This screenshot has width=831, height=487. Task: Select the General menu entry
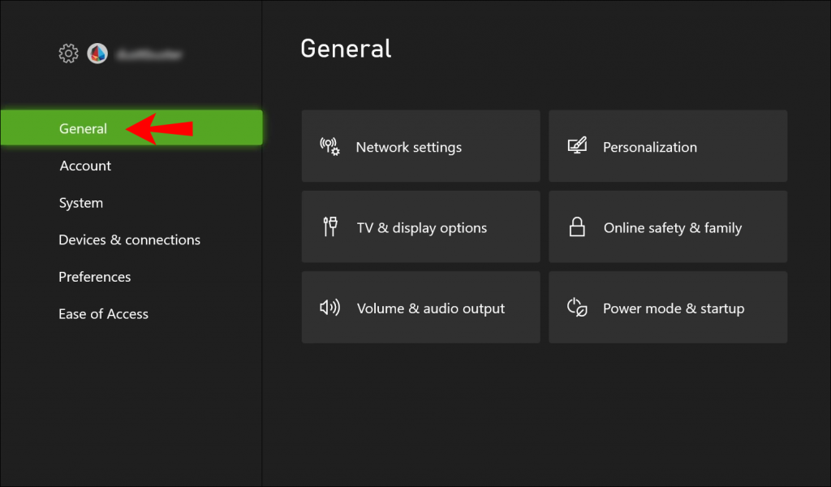click(x=83, y=128)
